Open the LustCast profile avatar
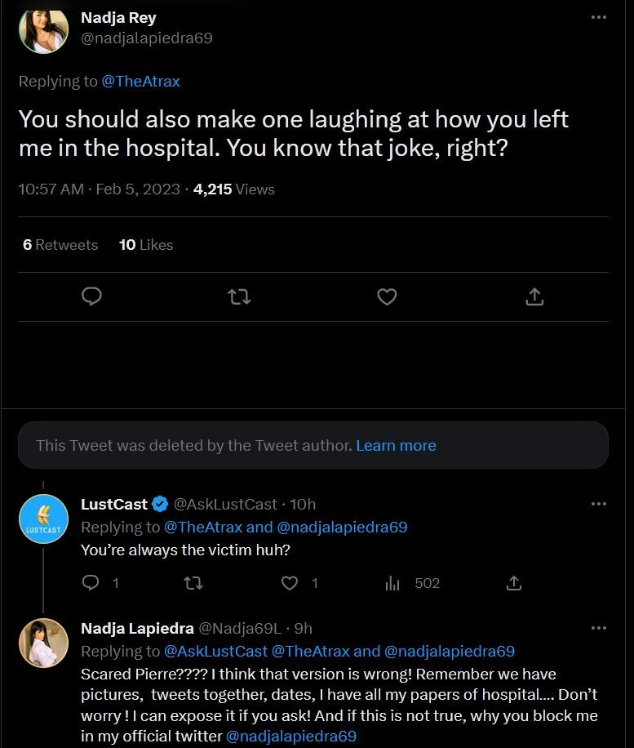Viewport: 634px width, 748px height. tap(43, 519)
